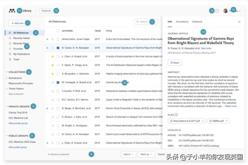Star the N.C. Santos, S.C. Barros reference
Screen dimensions: 248x165
[53, 100]
